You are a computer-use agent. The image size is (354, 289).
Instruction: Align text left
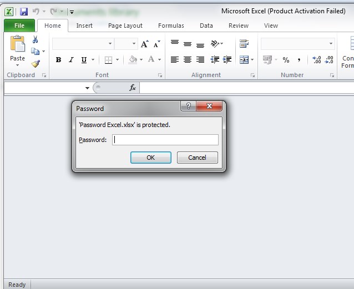click(x=175, y=60)
